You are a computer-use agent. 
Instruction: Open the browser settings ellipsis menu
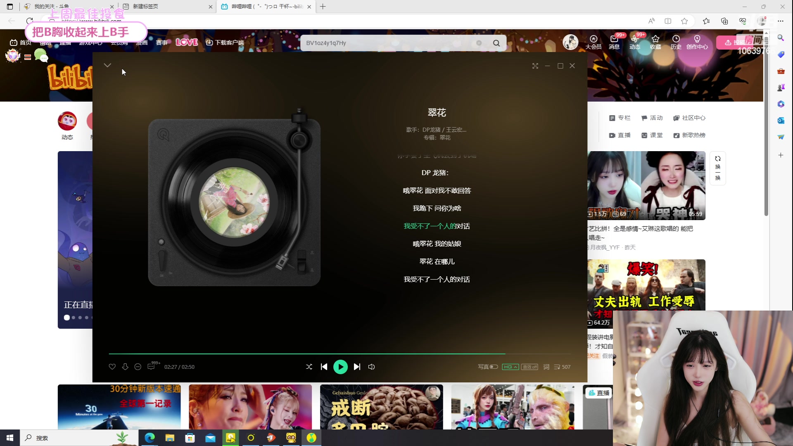pyautogui.click(x=780, y=21)
